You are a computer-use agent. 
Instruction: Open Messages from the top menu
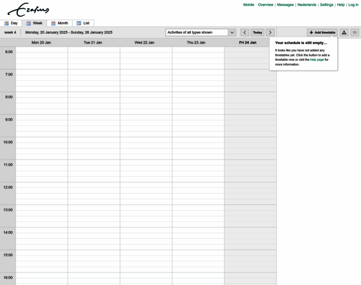tap(285, 5)
